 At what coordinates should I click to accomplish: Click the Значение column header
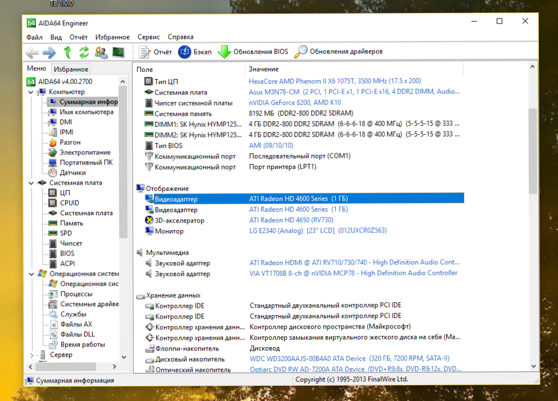[x=264, y=69]
